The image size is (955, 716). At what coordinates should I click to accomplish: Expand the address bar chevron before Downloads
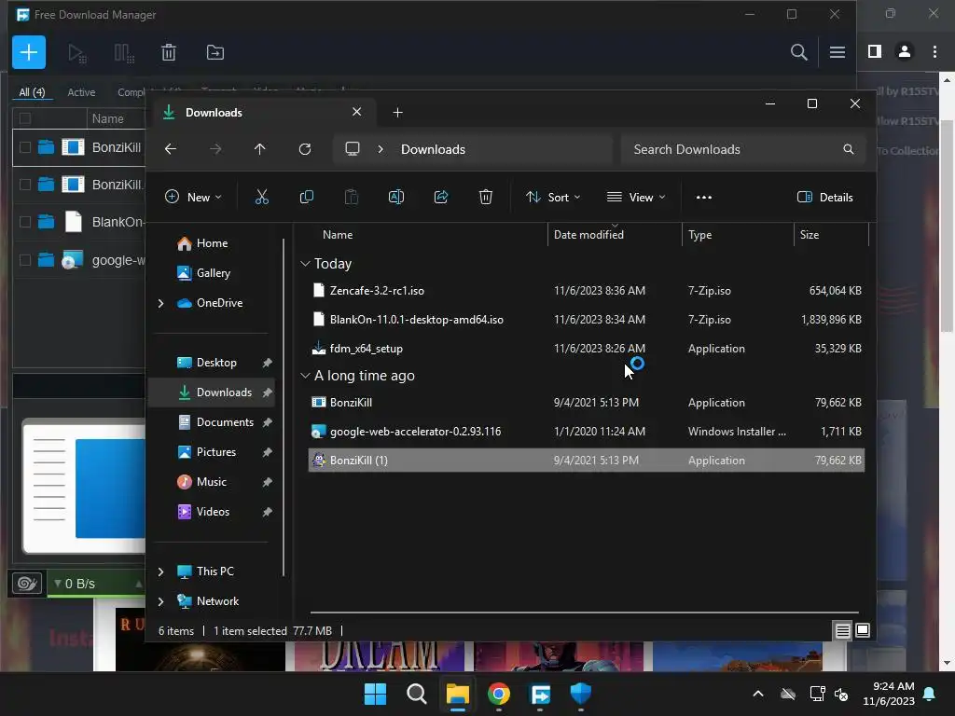381,149
